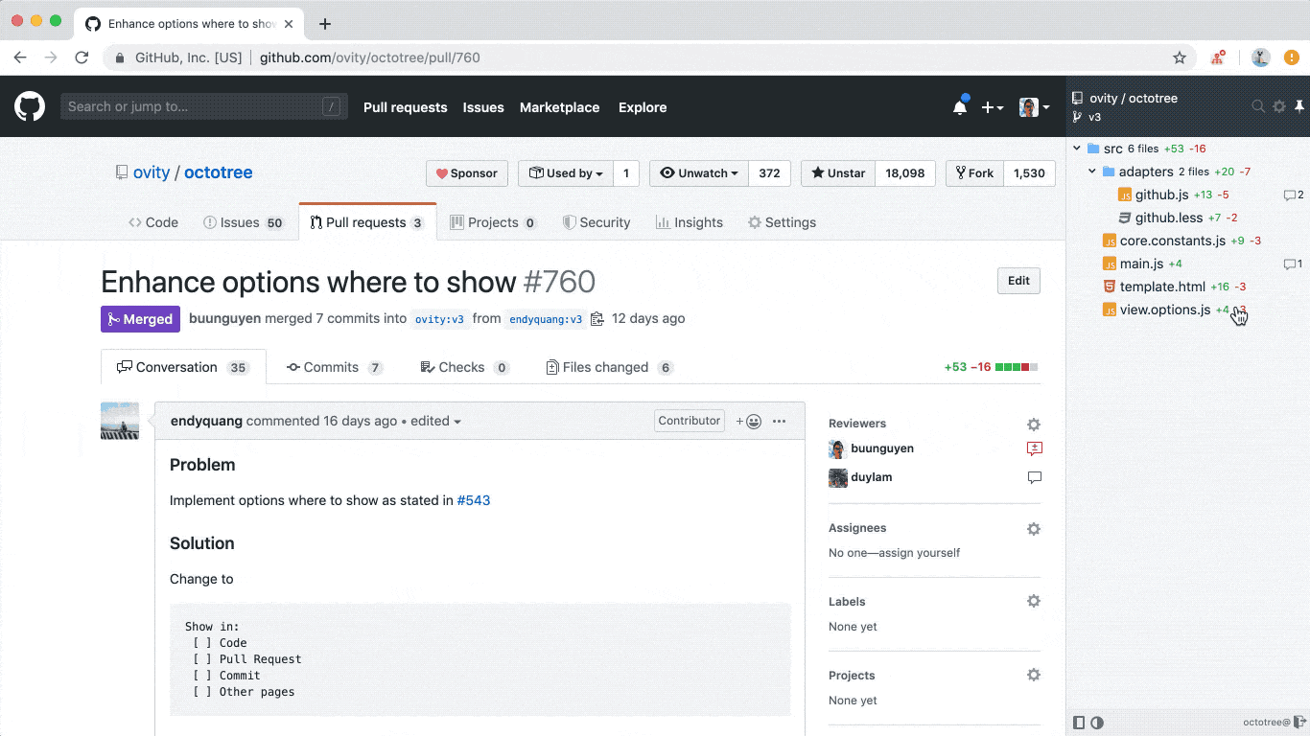The image size is (1310, 736).
Task: Click Octotree sidebar dock position icon
Action: coord(1079,723)
